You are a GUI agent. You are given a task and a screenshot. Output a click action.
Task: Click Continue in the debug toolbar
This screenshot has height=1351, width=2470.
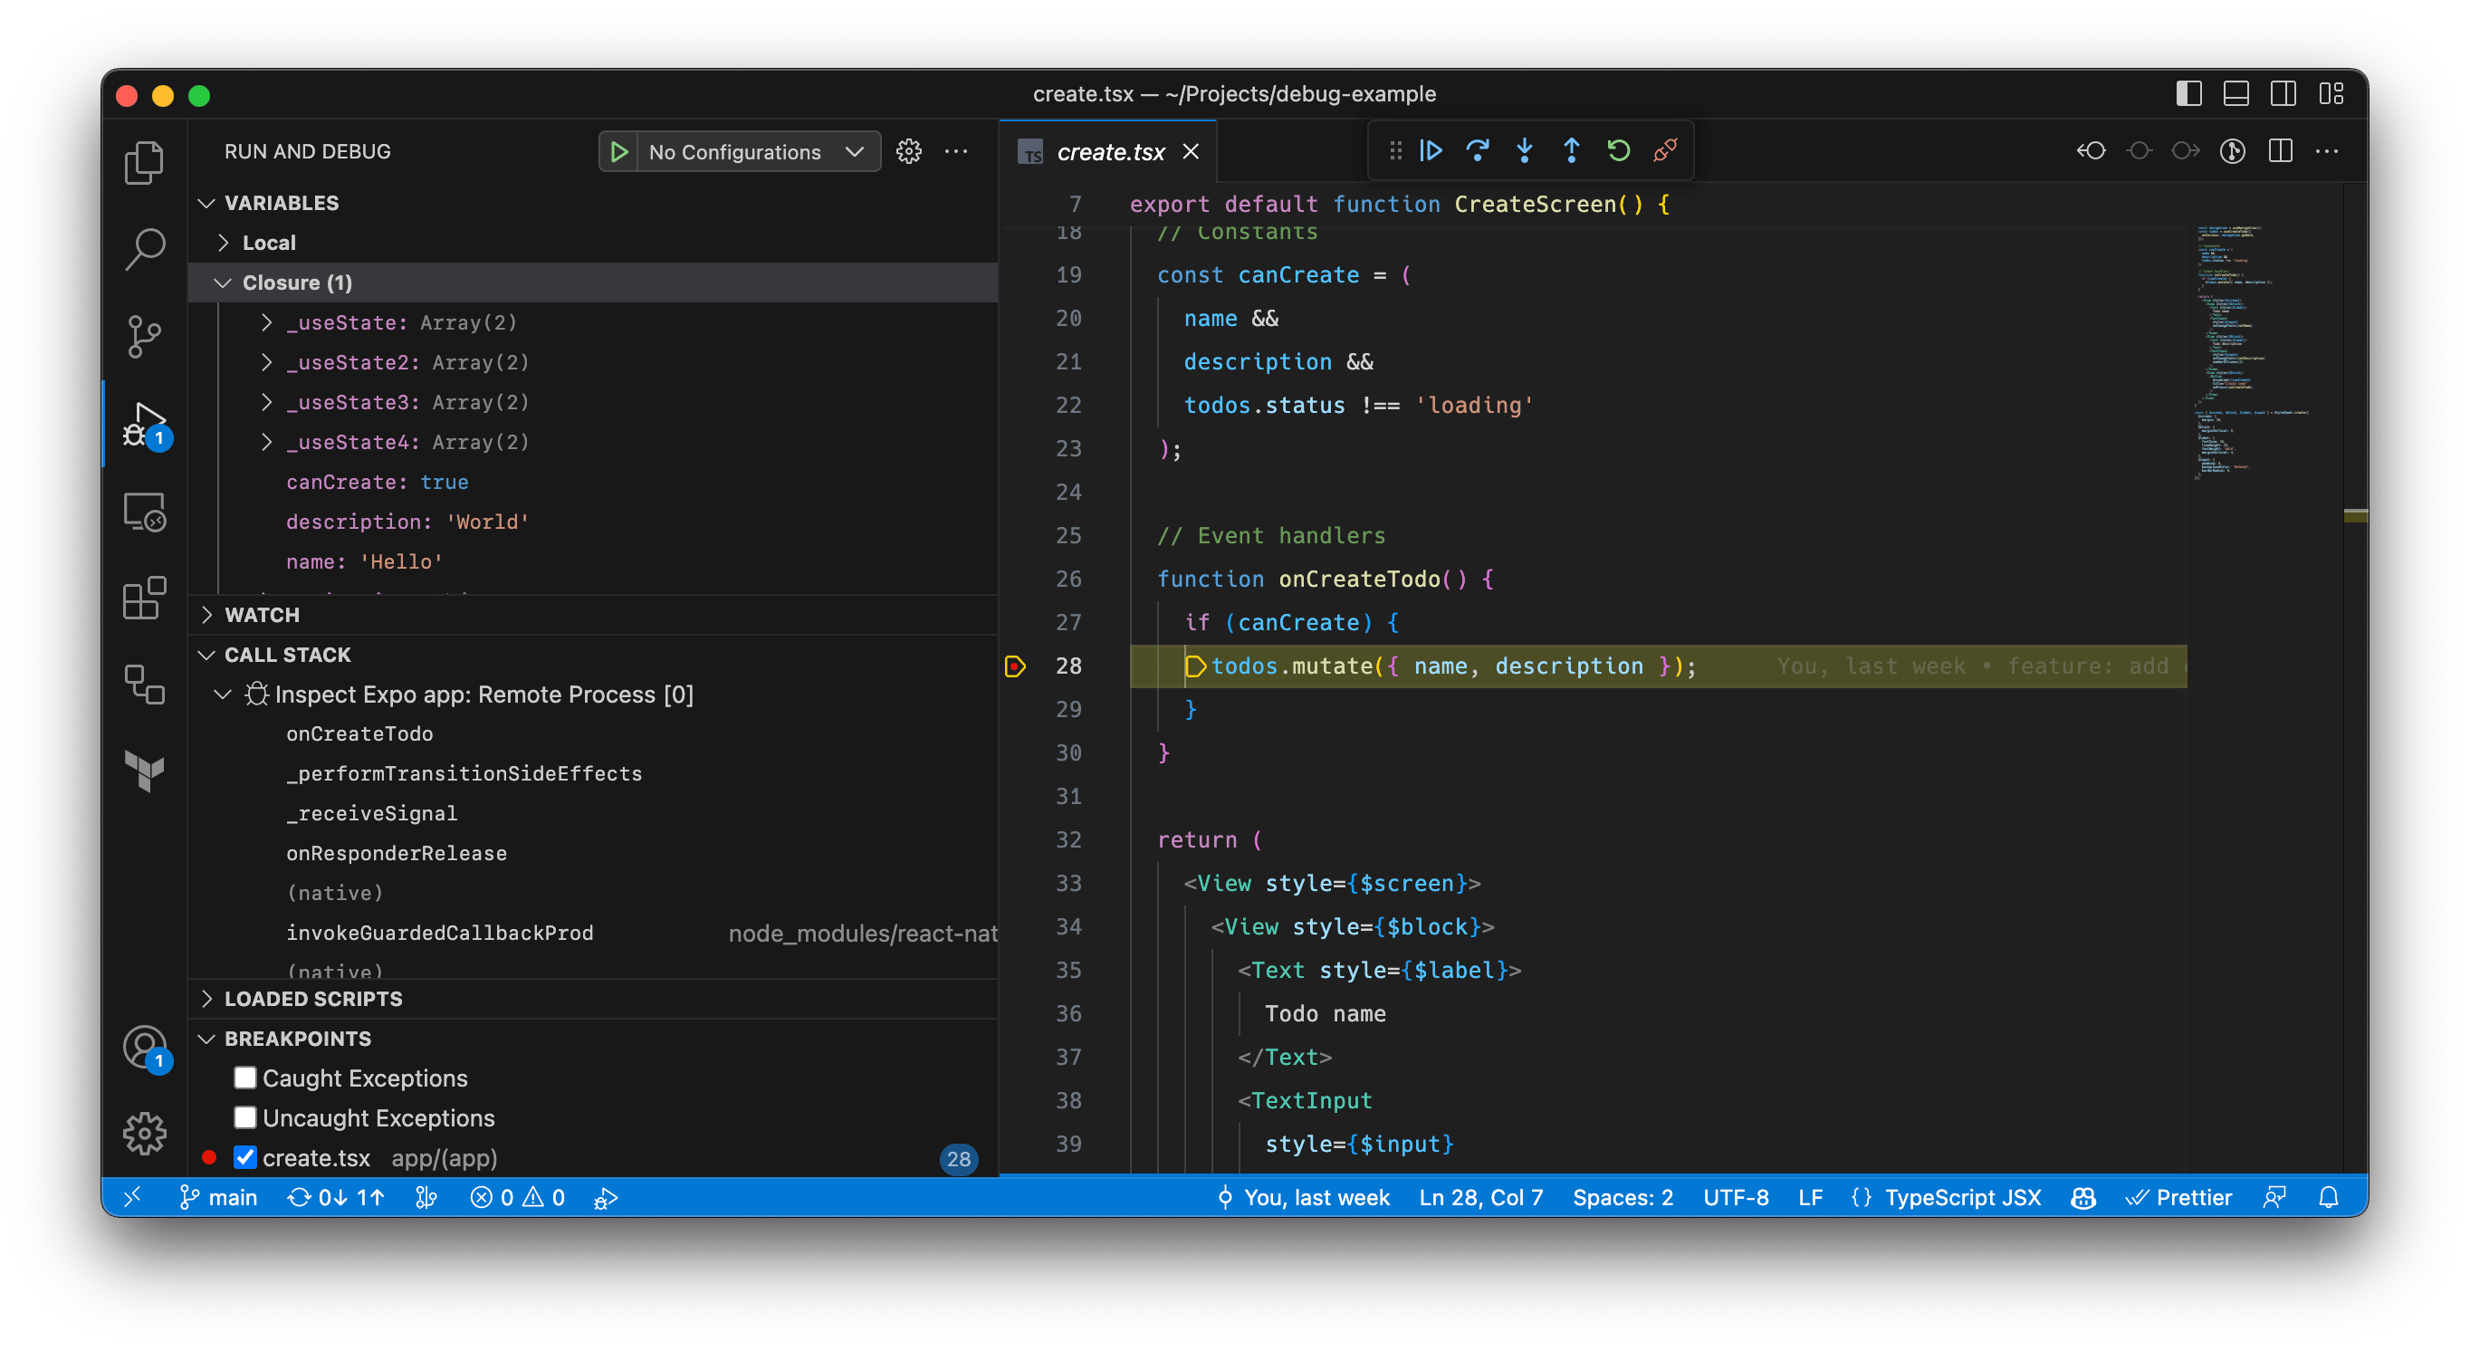click(x=1430, y=150)
